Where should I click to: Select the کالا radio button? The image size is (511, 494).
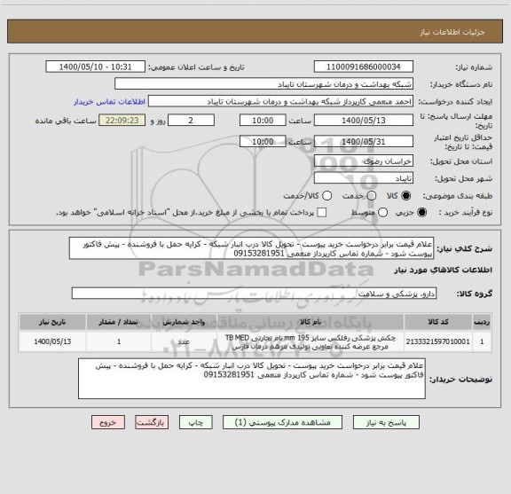[x=406, y=195]
